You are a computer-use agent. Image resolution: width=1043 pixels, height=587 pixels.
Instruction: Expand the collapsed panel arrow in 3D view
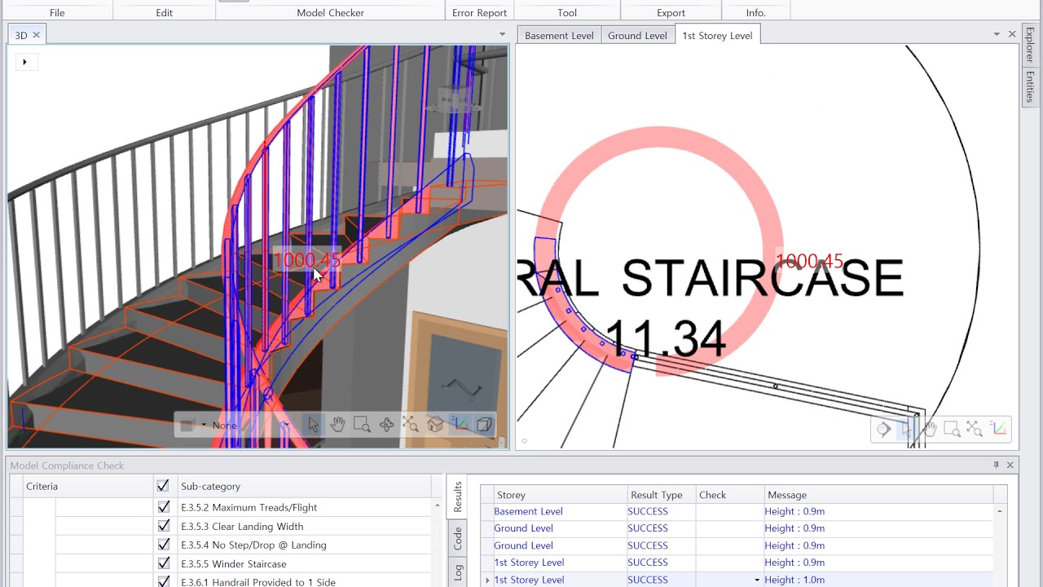coord(24,62)
